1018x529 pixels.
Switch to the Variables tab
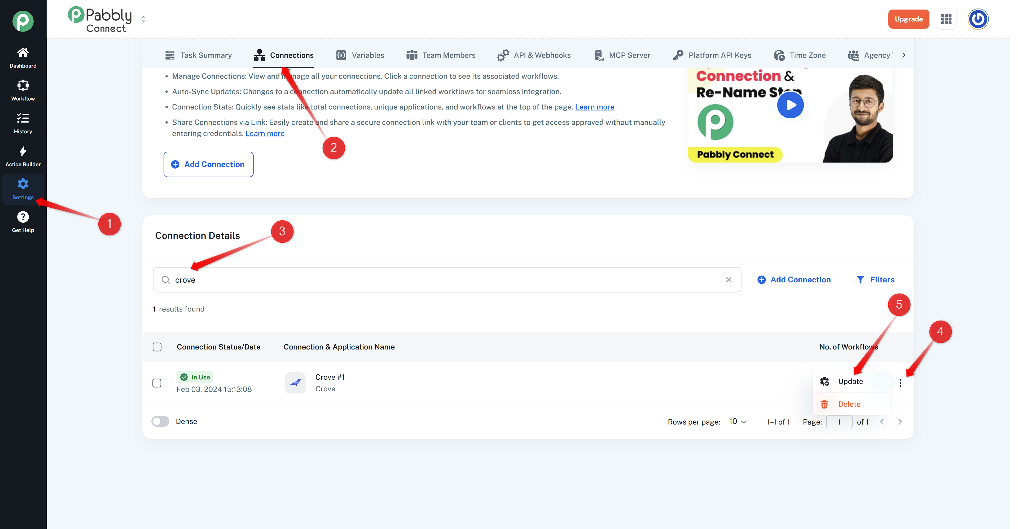tap(360, 55)
